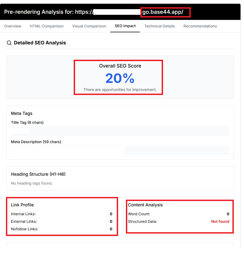
Task: Switch to the Overview tab
Action: point(13,26)
